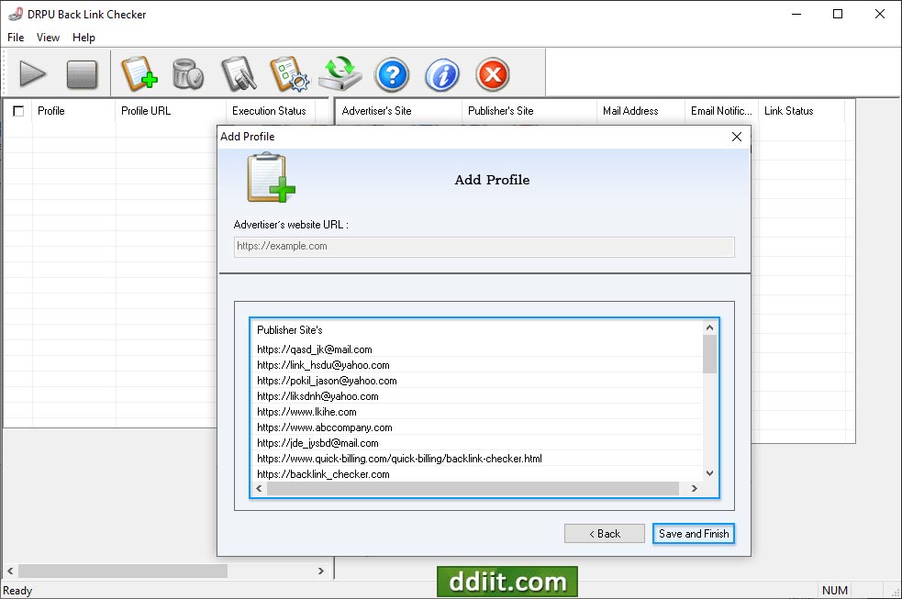Close the Add Profile dialog

[x=736, y=136]
